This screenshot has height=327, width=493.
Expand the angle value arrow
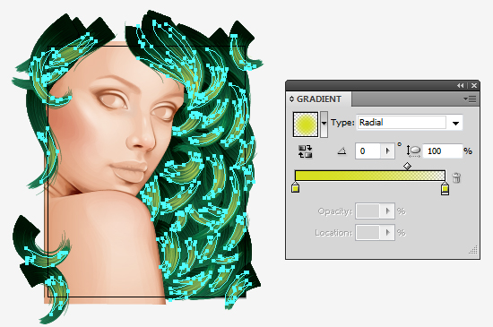(x=387, y=151)
